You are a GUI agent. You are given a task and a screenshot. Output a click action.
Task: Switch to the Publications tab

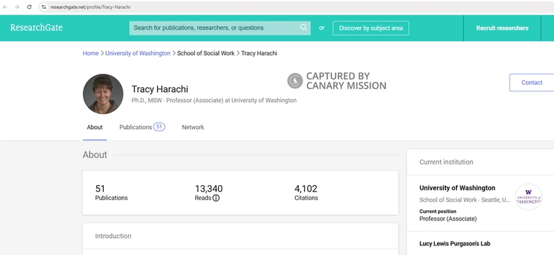[x=136, y=127]
